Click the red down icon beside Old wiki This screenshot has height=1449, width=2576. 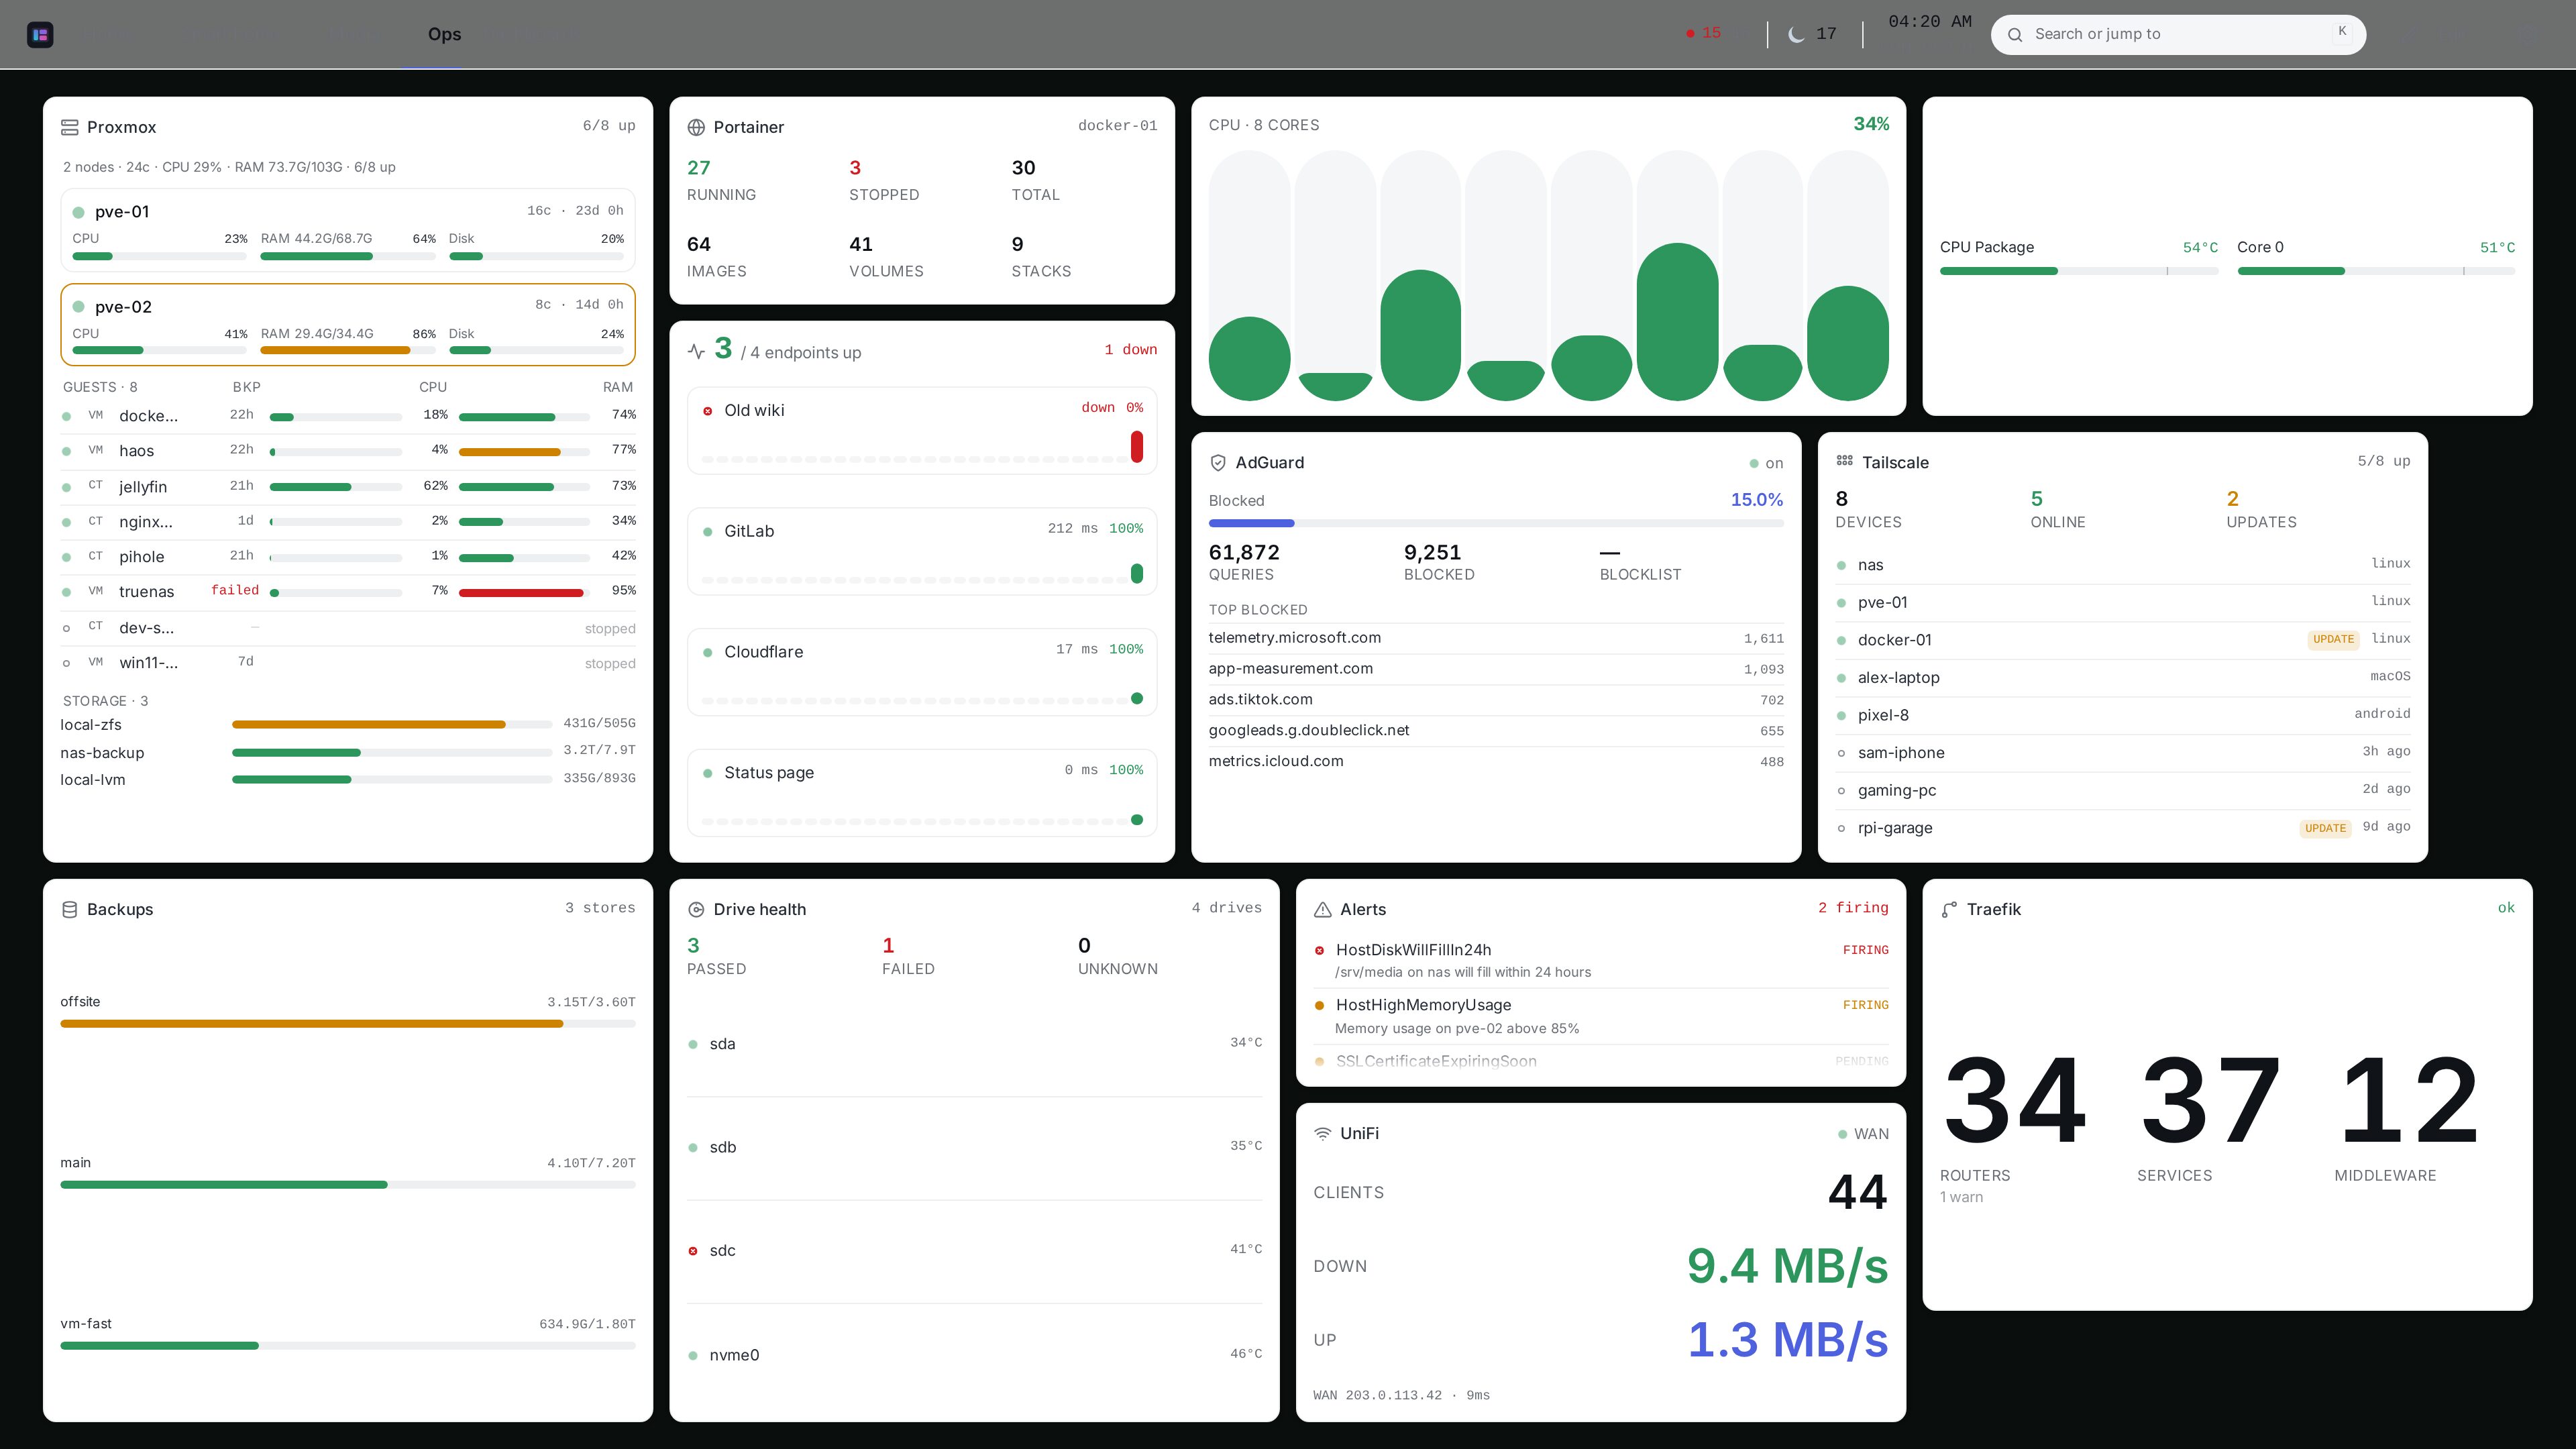[707, 411]
